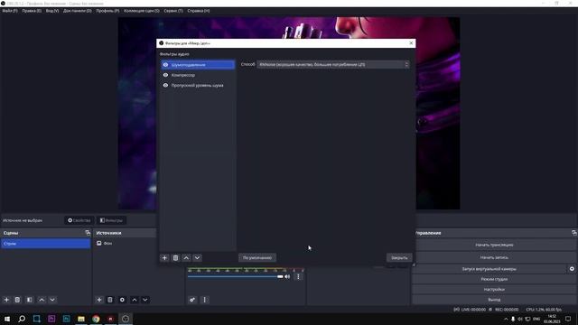Image resolution: width=578 pixels, height=325 pixels.
Task: Select Пропускной уровень шума filter row
Action: [198, 86]
